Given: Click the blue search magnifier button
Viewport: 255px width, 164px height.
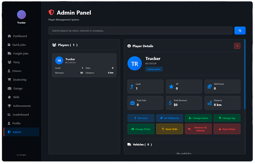Looking at the screenshot, I should click(x=240, y=31).
